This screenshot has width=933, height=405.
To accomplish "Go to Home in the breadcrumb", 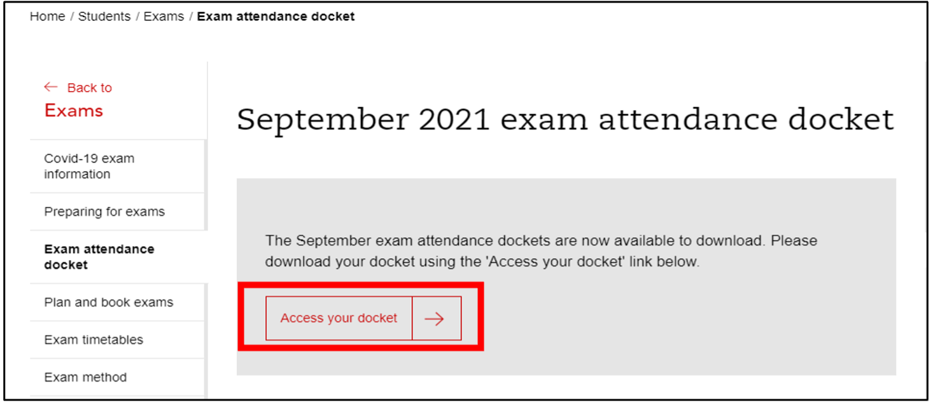I will [47, 17].
